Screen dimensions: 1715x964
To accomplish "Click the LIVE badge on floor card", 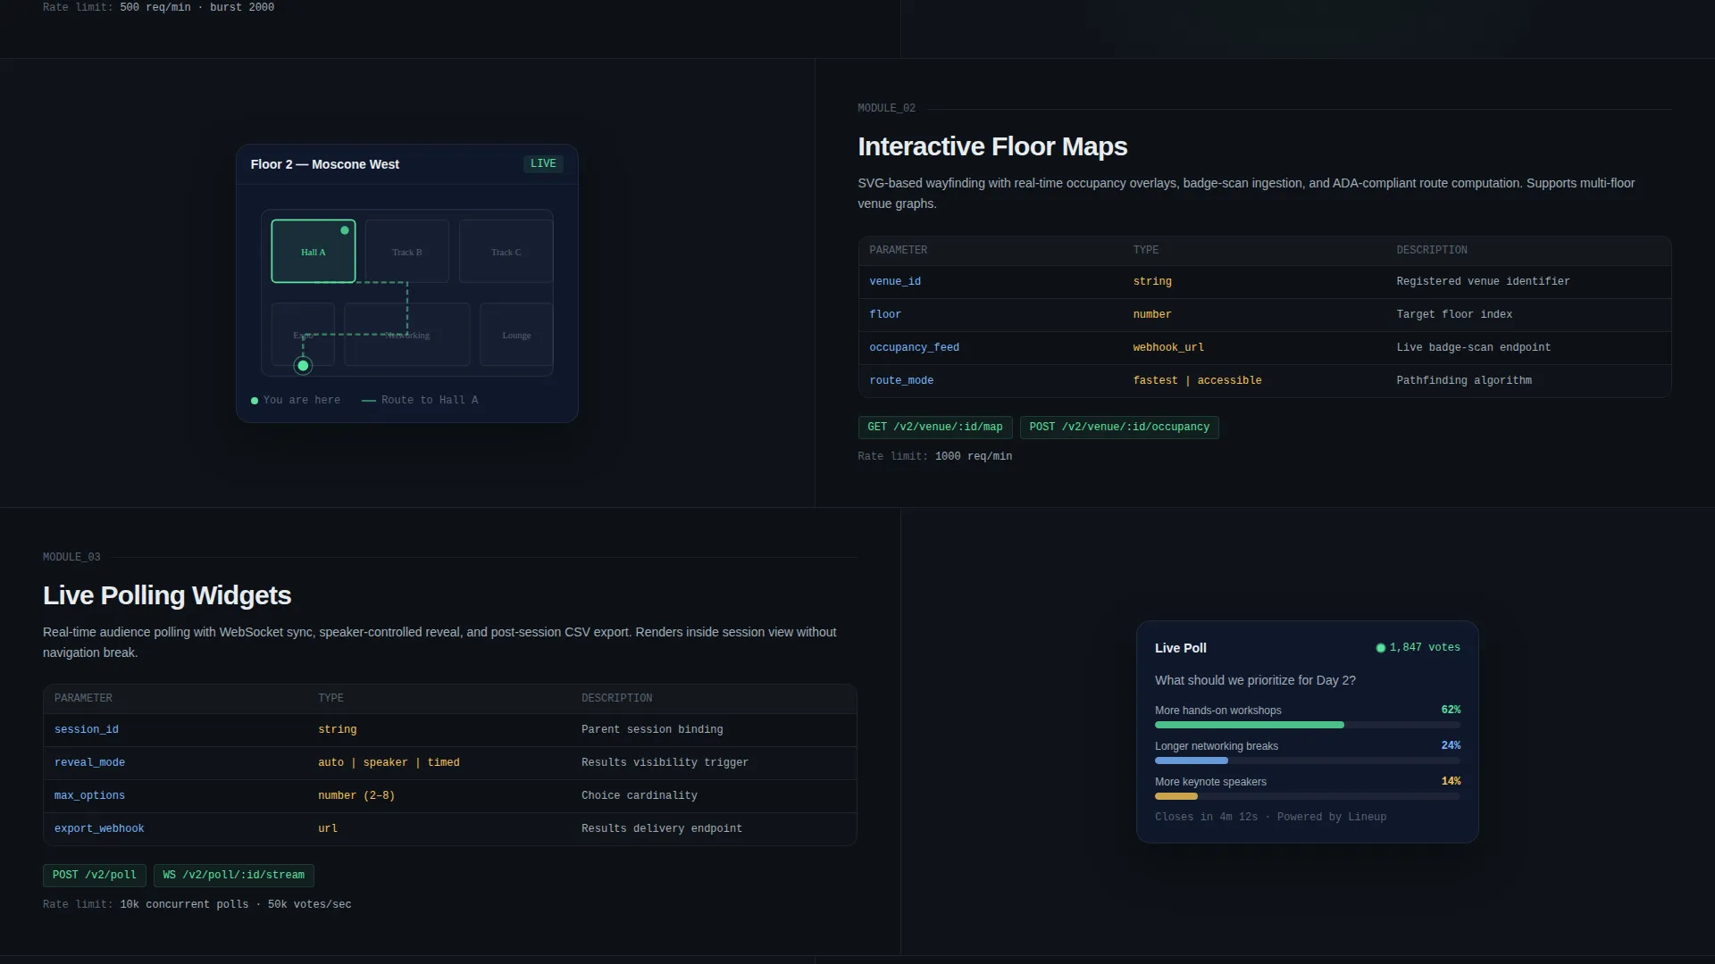I will 543,163.
